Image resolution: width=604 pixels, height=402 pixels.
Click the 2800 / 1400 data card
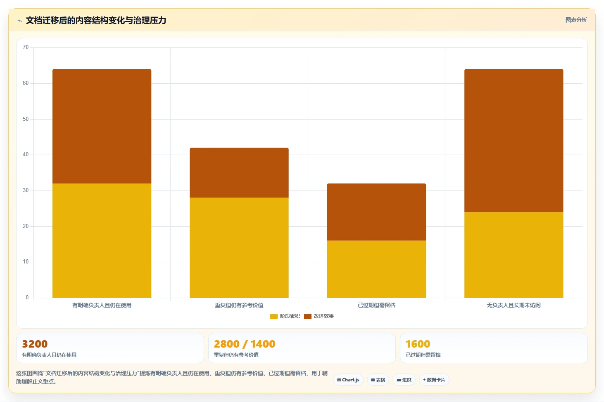[x=302, y=348]
